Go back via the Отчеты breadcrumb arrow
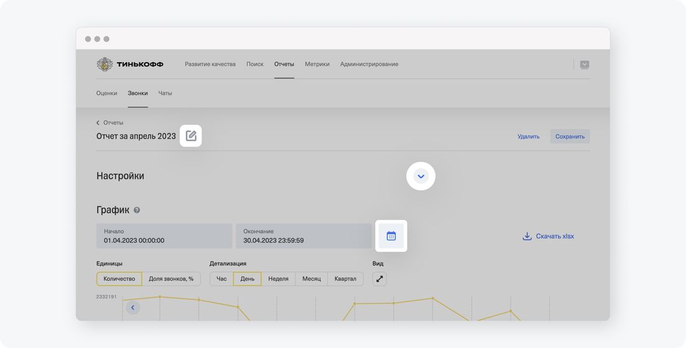Viewport: 686px width, 348px height. [98, 122]
